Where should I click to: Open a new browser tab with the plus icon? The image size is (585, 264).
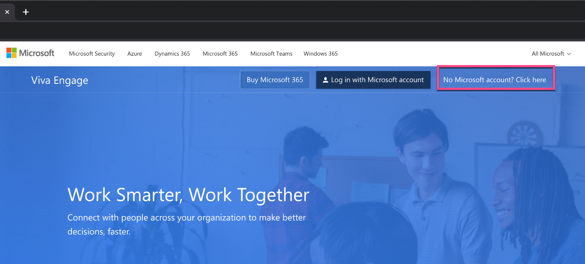tap(26, 12)
